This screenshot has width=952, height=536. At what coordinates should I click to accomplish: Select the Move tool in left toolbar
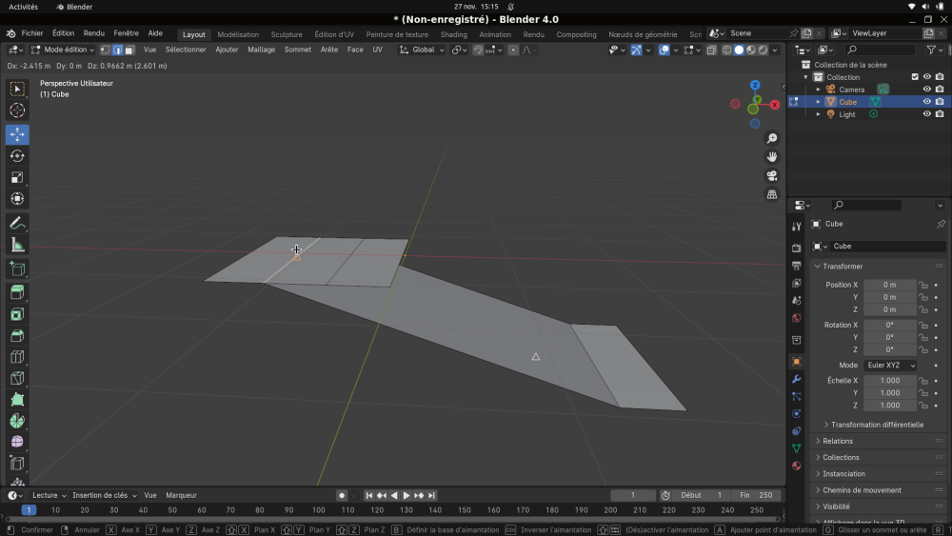click(x=17, y=134)
